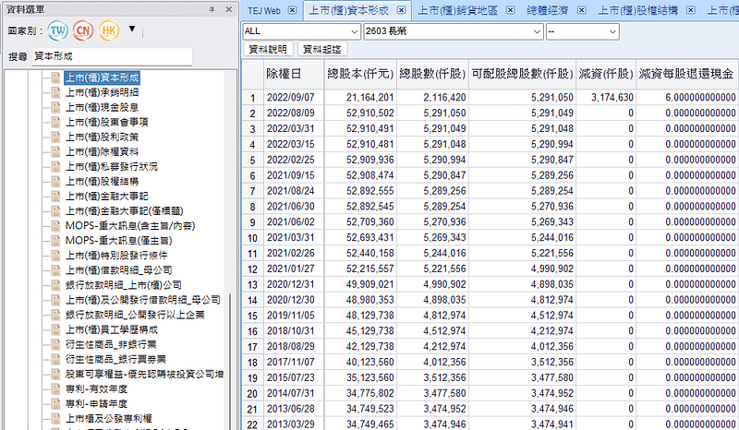Click the 資料說明 button

270,49
